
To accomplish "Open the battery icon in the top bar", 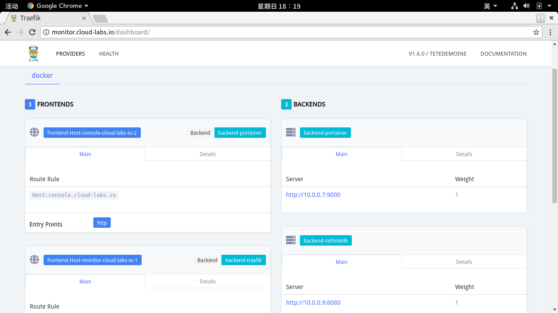I will [539, 6].
